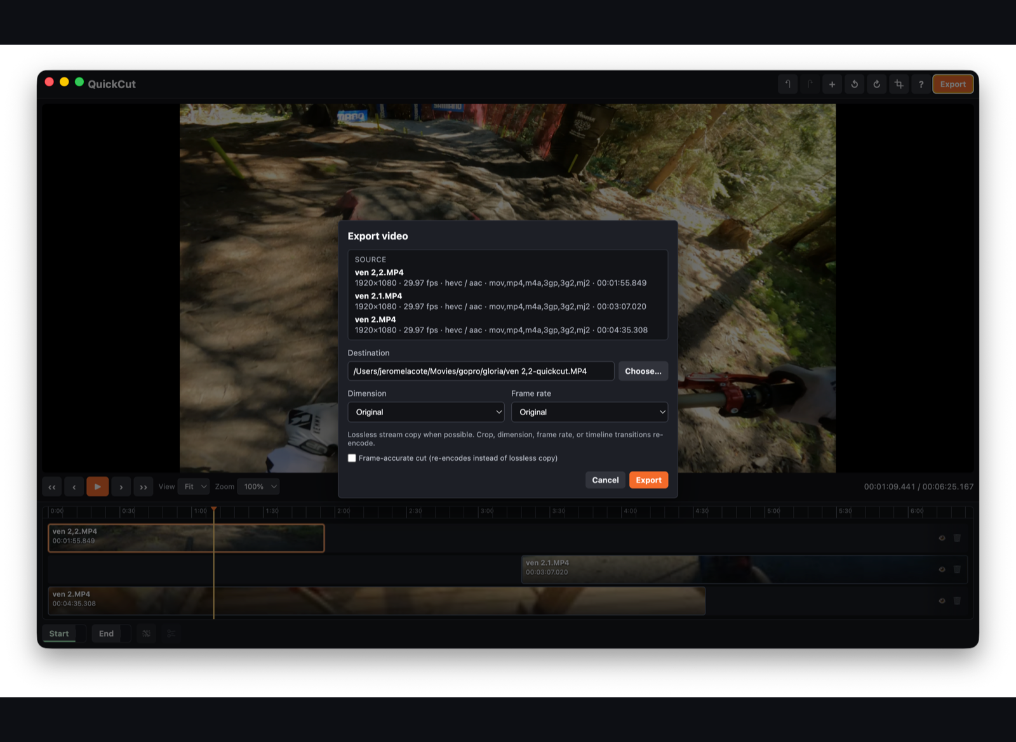
Task: Toggle visibility of the ven 2.MP4 track
Action: (942, 600)
